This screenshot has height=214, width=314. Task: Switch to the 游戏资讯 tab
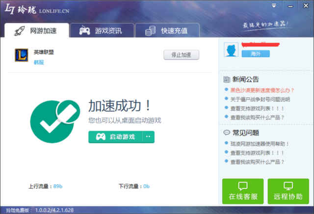pyautogui.click(x=102, y=30)
